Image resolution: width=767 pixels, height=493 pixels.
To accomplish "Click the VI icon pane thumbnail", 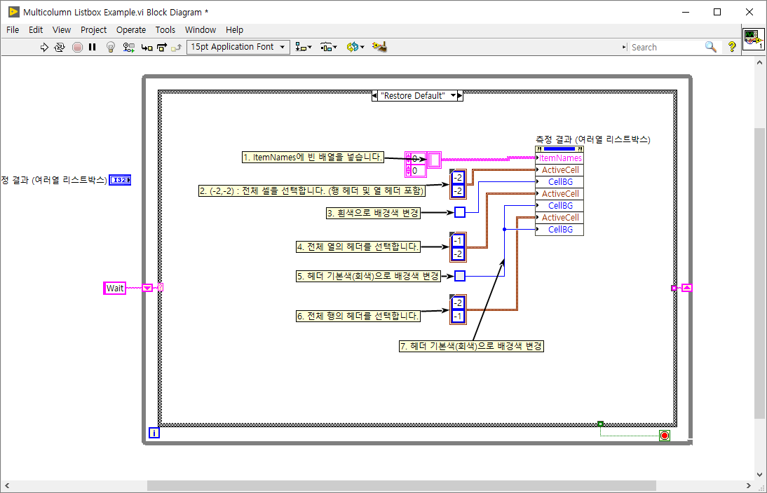I will [753, 40].
